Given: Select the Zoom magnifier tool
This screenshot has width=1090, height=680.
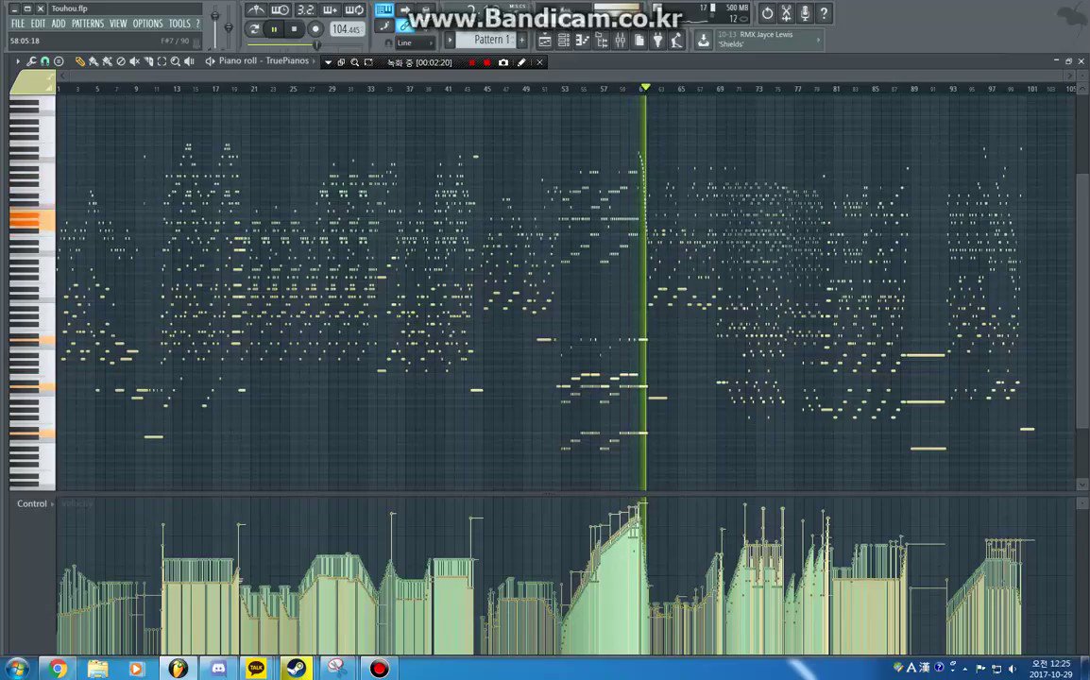Looking at the screenshot, I should pyautogui.click(x=176, y=62).
